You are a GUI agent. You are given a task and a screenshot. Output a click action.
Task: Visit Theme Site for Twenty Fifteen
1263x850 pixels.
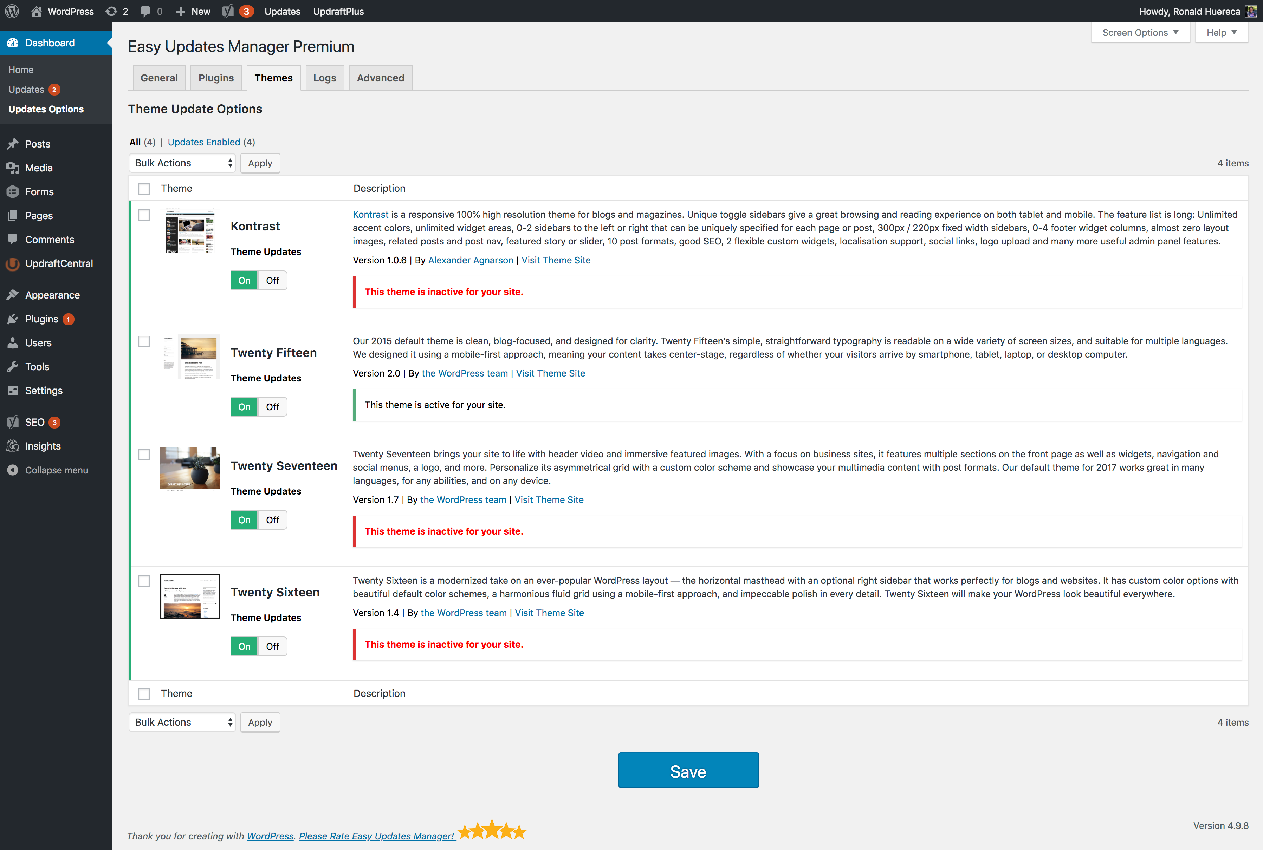pyautogui.click(x=550, y=373)
